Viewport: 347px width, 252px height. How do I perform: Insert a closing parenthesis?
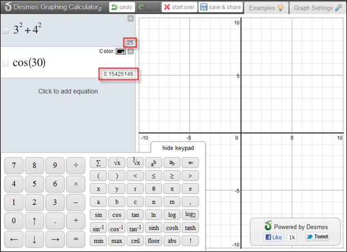tap(117, 176)
